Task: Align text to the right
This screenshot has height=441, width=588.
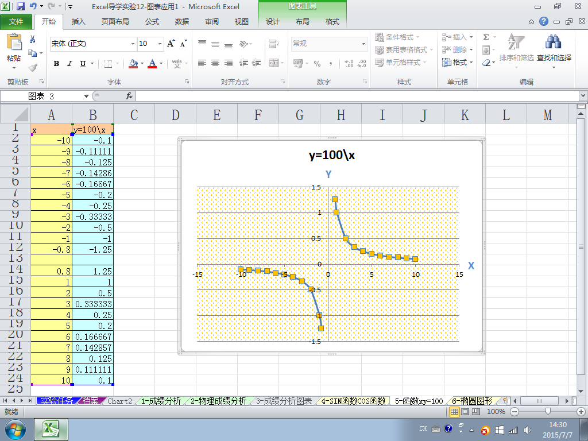Action: (229, 63)
